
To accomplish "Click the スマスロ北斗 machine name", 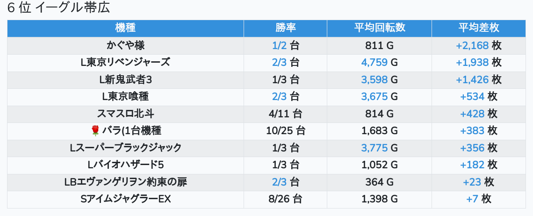I will click(x=125, y=114).
